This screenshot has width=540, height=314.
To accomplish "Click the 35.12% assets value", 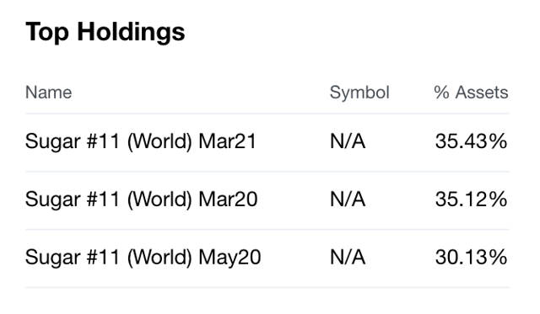I will click(x=471, y=200).
